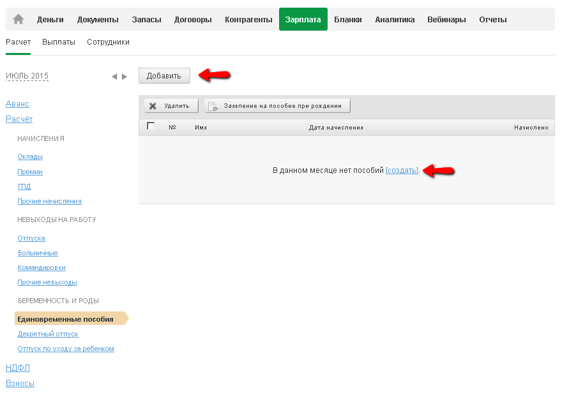Image resolution: width=562 pixels, height=397 pixels.
Task: Open the Расчёт sidebar link
Action: click(19, 119)
